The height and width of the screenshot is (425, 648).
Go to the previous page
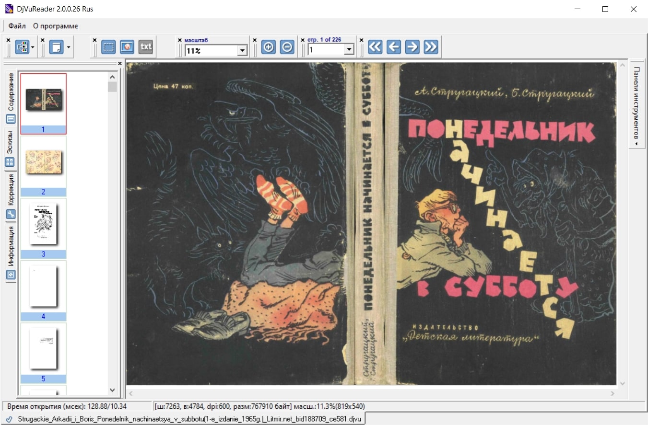(x=394, y=47)
